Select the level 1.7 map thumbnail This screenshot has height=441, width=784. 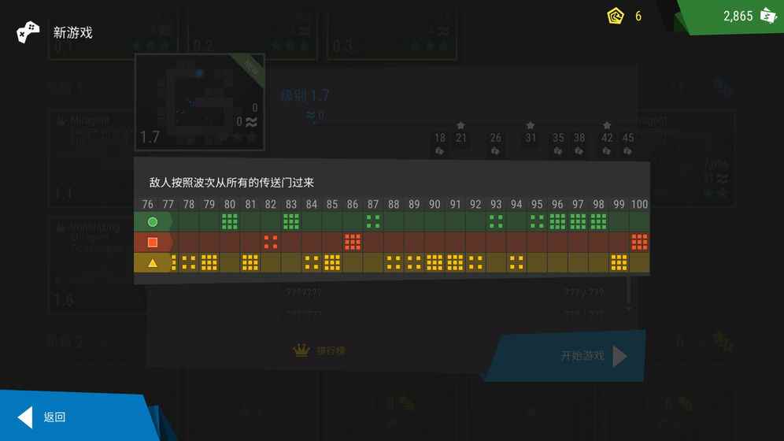coord(199,102)
